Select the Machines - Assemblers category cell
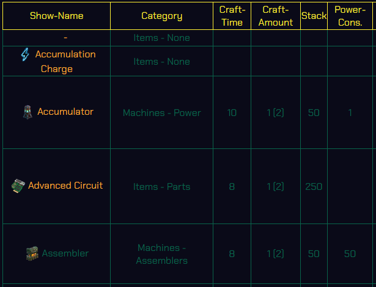 (x=161, y=254)
